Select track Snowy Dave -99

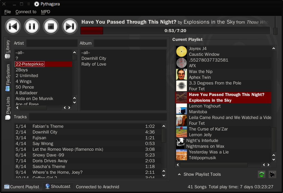coord(88,155)
